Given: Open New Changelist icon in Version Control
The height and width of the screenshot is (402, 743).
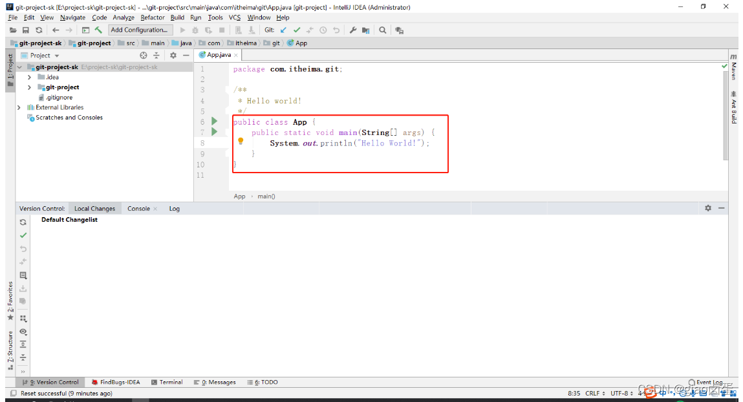Looking at the screenshot, I should [x=23, y=275].
